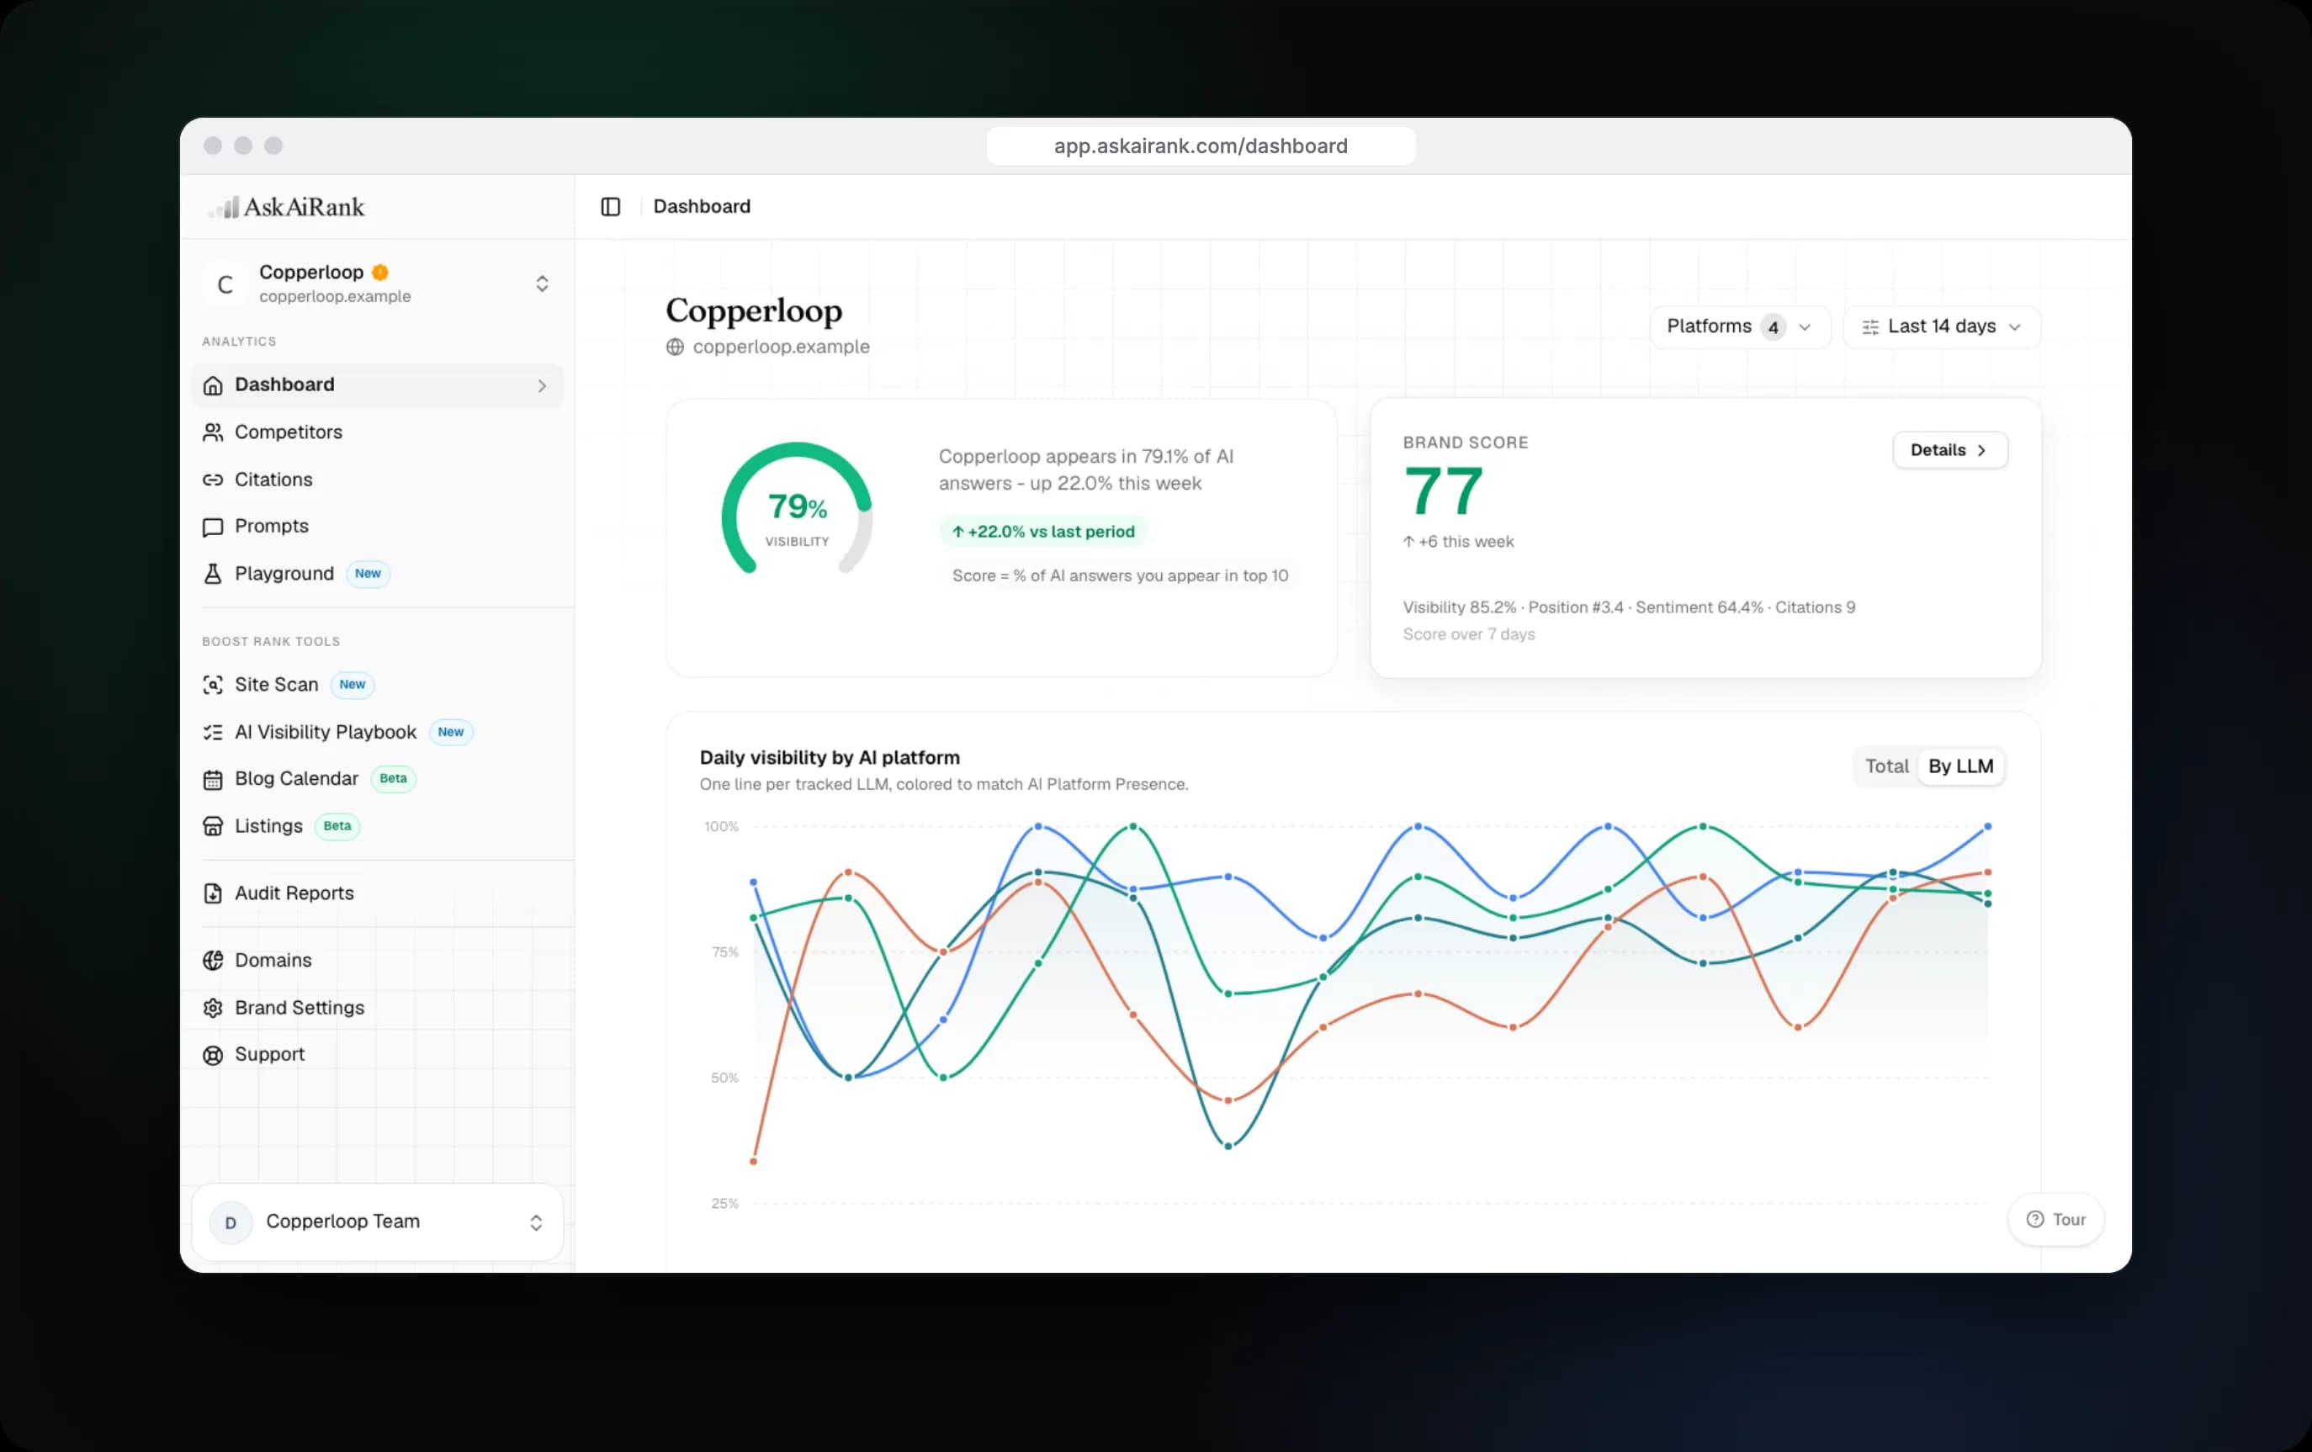Click the AskAiRank logo

286,206
